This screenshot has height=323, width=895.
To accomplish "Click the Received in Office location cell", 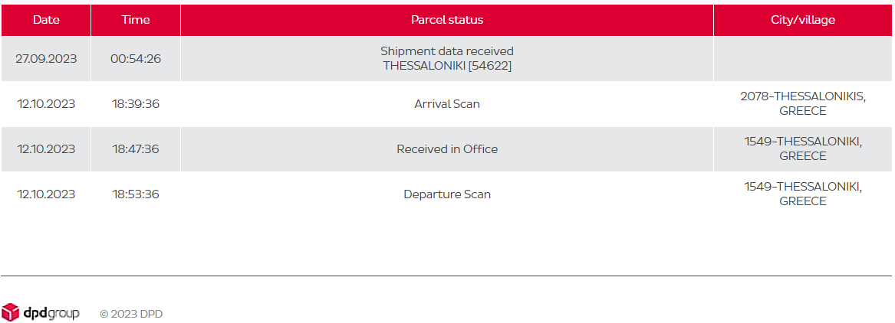I will click(x=802, y=149).
